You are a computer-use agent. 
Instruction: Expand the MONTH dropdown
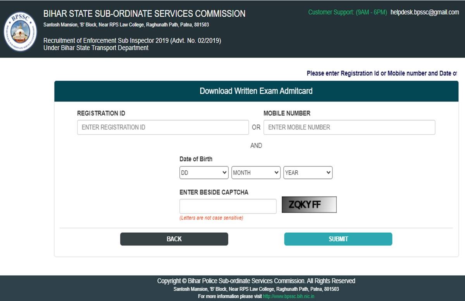[x=256, y=173]
